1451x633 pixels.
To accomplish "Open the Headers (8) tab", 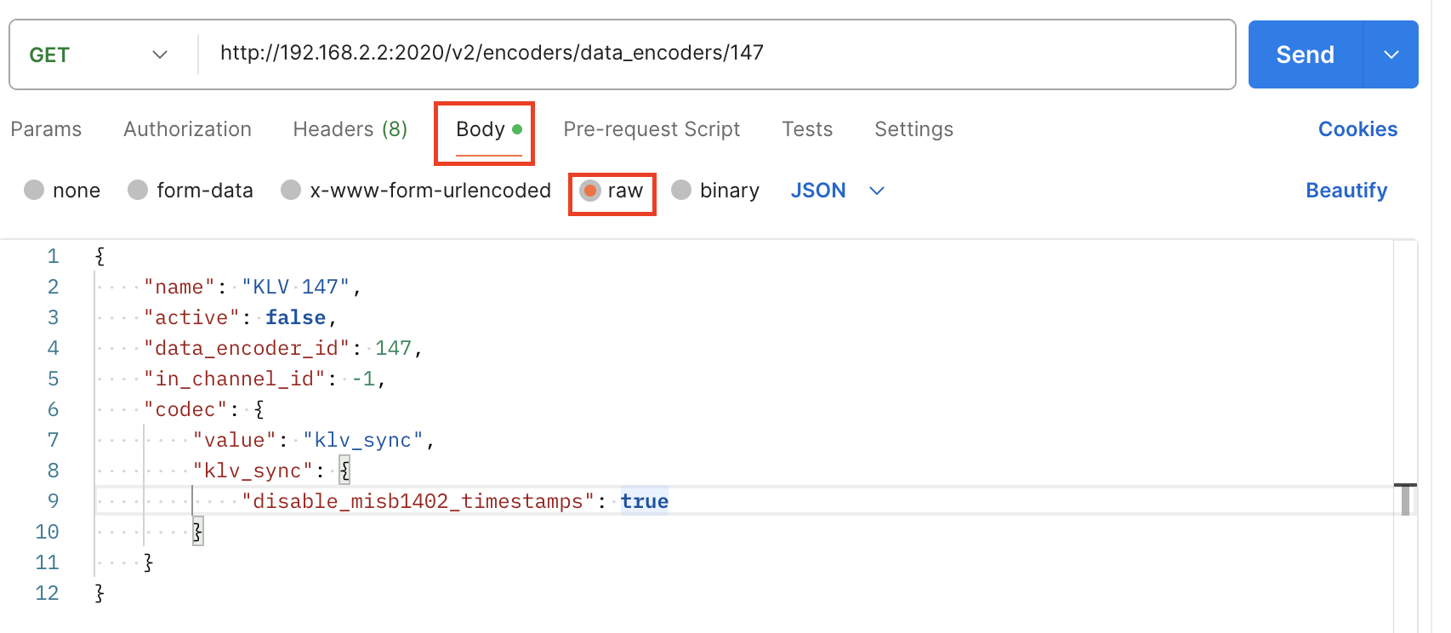I will pos(350,129).
